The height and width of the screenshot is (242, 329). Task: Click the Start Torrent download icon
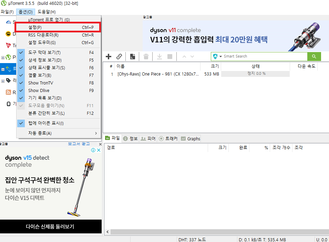(x=160, y=57)
